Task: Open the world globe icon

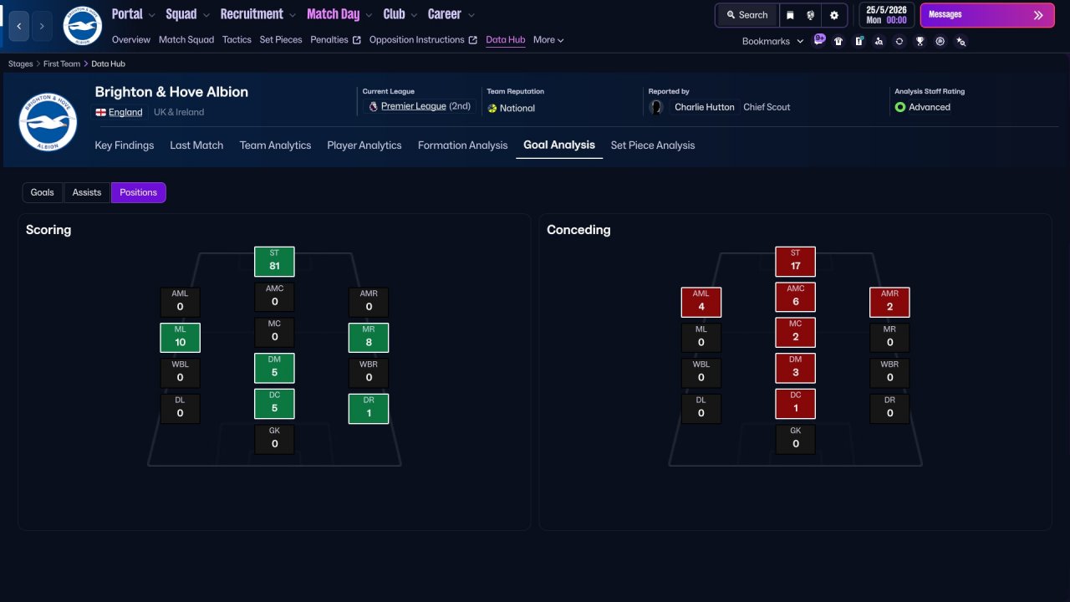Action: click(x=811, y=15)
